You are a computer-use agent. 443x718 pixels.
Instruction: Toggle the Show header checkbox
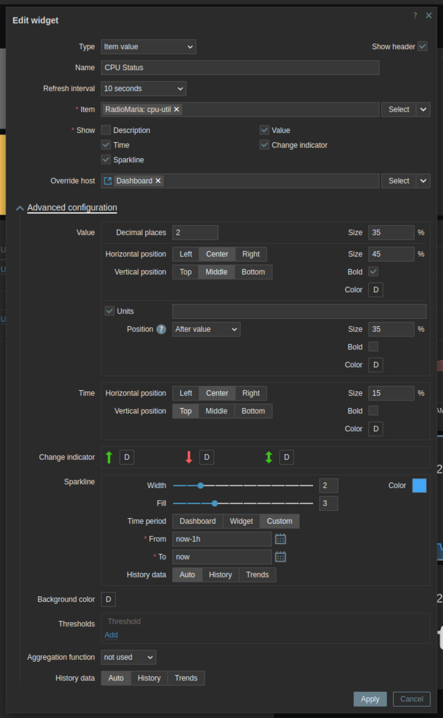(423, 46)
